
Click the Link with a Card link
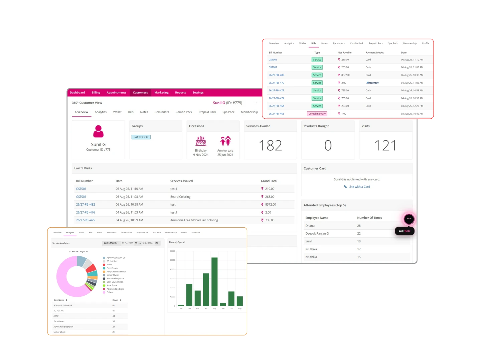point(359,187)
